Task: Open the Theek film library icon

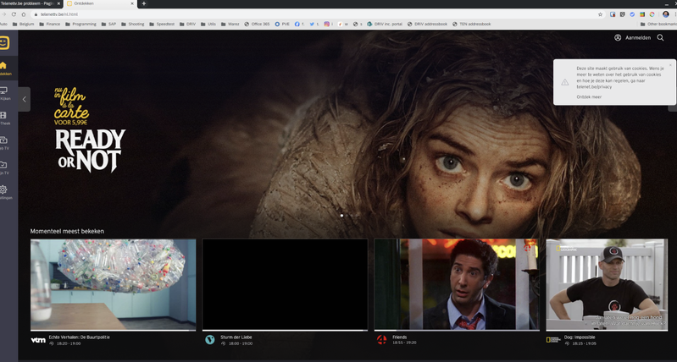Action: [x=4, y=116]
